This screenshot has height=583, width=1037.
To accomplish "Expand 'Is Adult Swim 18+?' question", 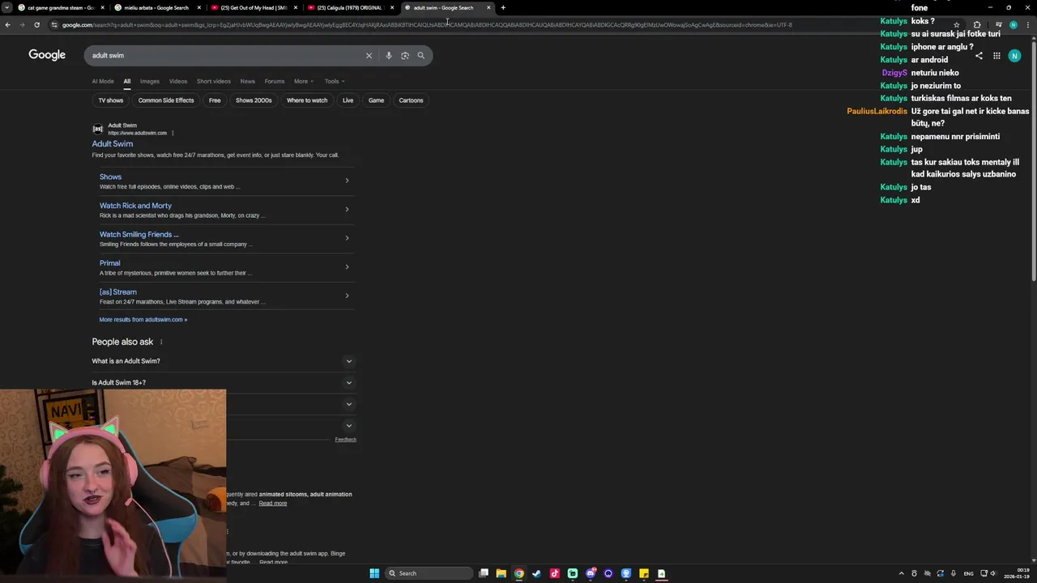I will [223, 382].
